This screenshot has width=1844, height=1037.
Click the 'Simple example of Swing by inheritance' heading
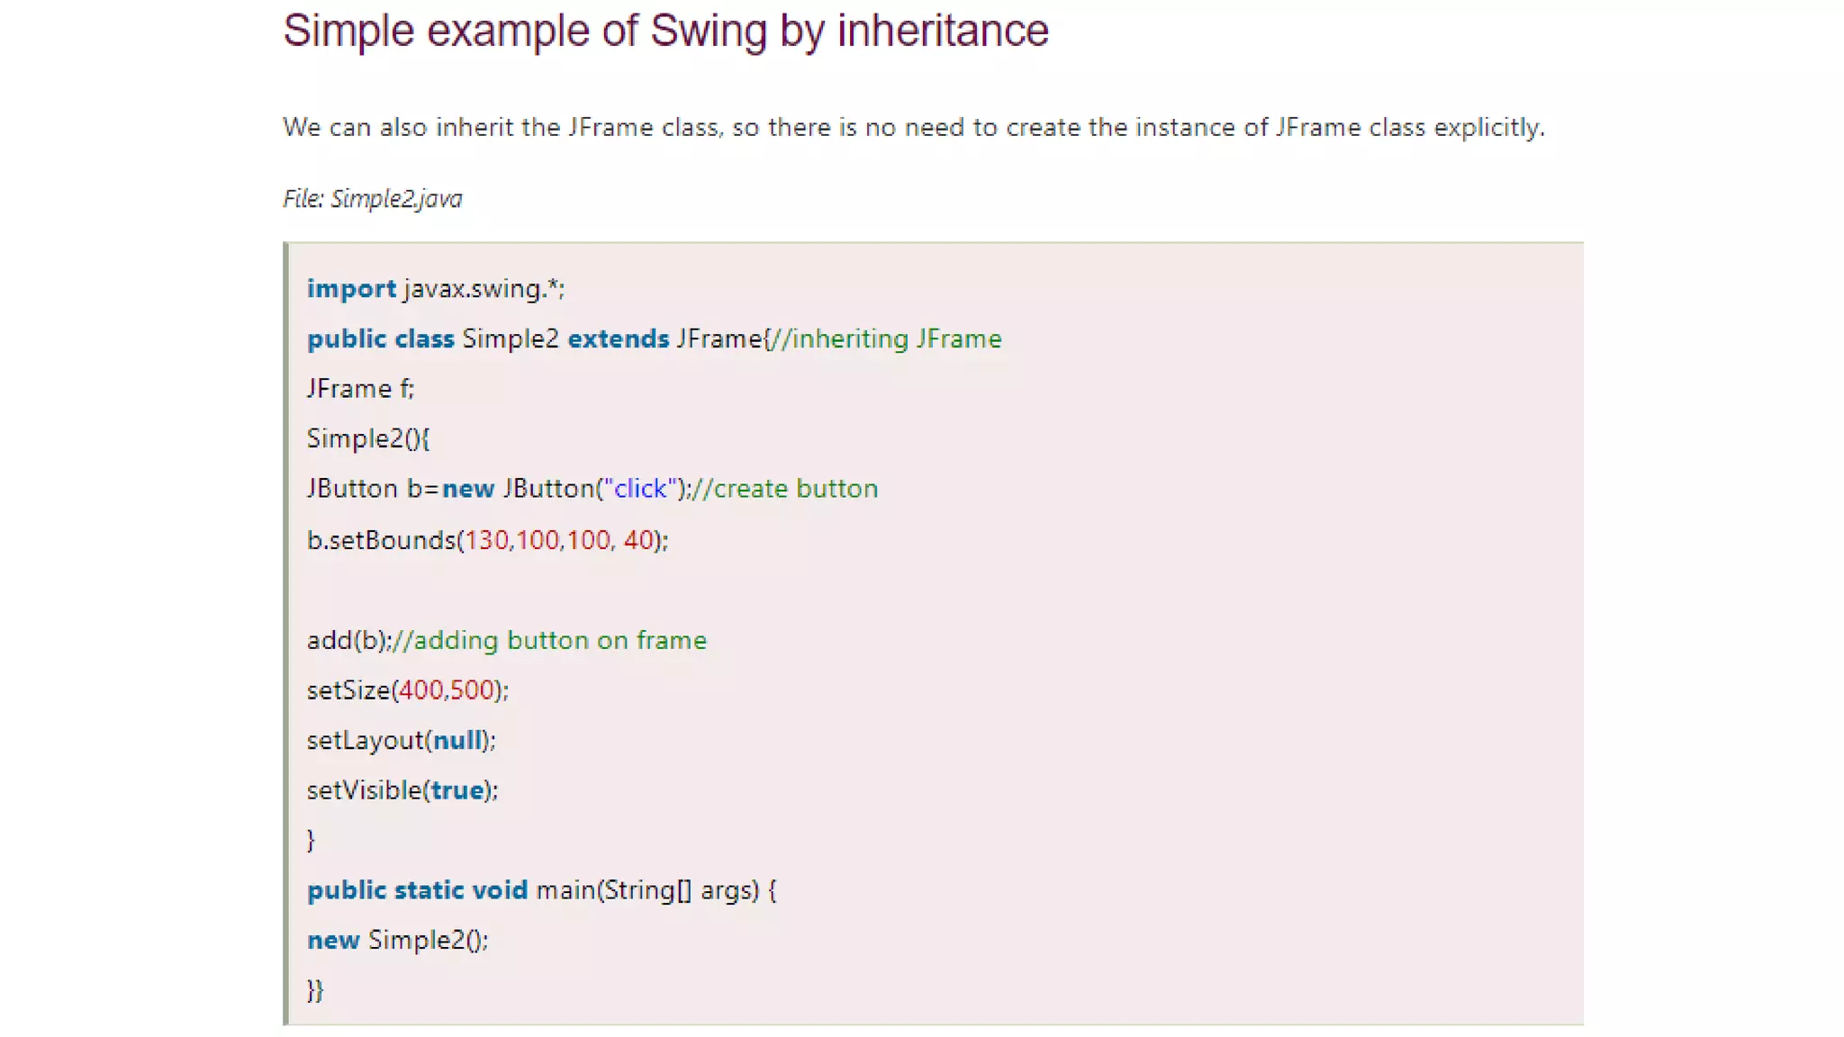(665, 32)
